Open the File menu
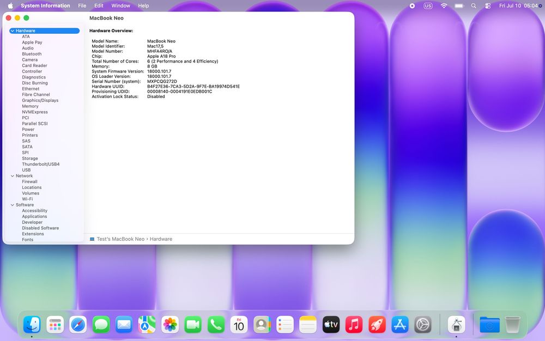This screenshot has height=341, width=545. coord(82,5)
